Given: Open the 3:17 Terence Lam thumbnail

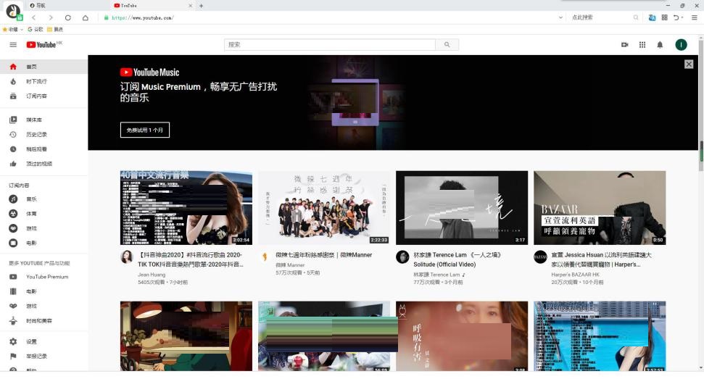Looking at the screenshot, I should click(x=462, y=208).
